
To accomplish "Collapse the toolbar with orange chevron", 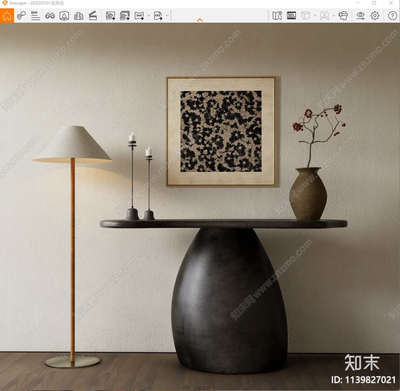I will tap(200, 20).
